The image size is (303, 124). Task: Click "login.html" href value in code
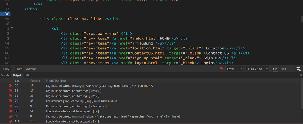coord(146,63)
